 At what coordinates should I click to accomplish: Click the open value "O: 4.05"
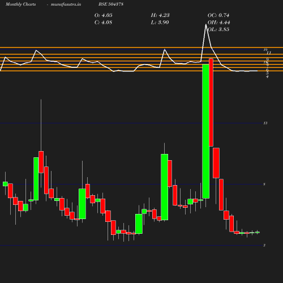104,15
